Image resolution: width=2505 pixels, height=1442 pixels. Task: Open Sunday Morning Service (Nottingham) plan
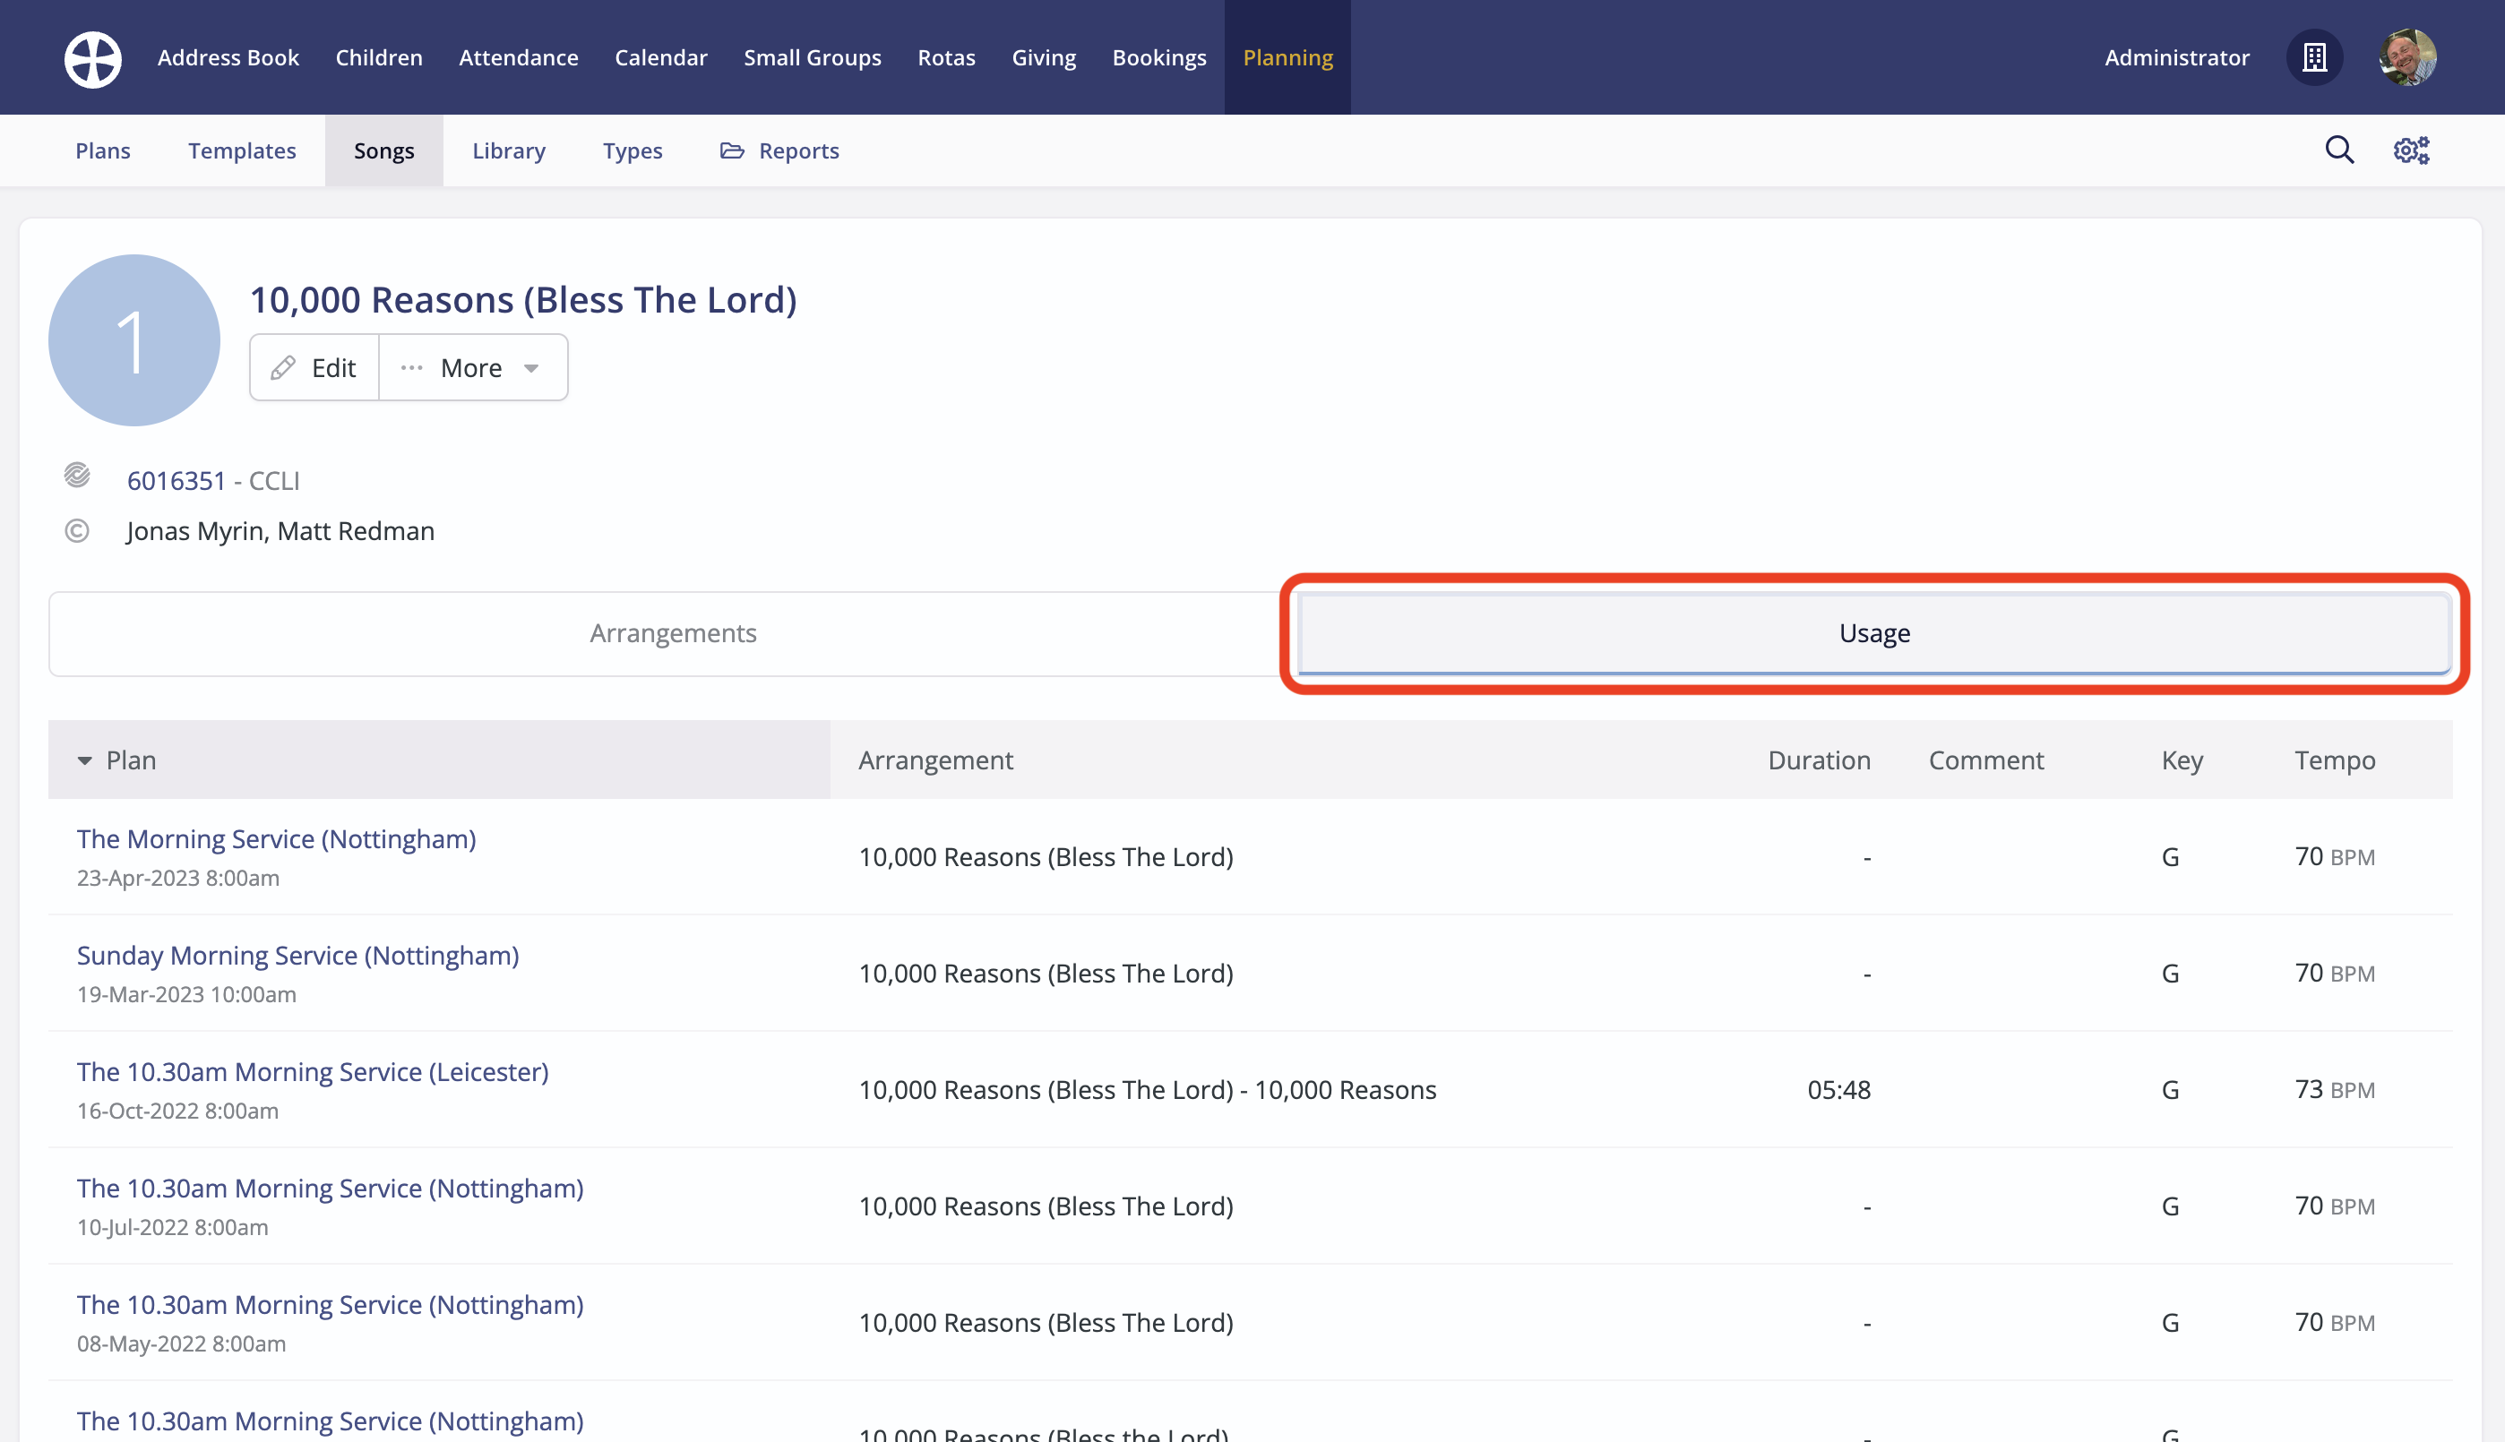pyautogui.click(x=298, y=956)
